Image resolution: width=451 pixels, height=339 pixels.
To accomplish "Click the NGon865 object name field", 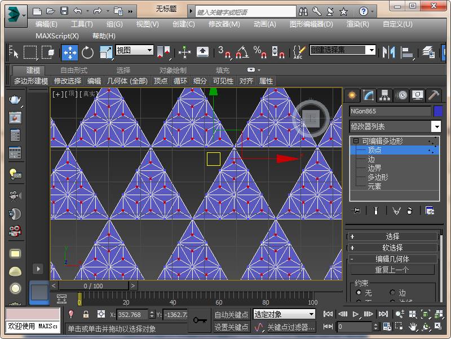I will coord(390,111).
